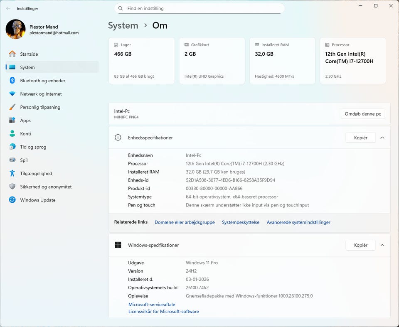Image resolution: width=399 pixels, height=327 pixels.
Task: Select Bluetooth og enheder in sidebar
Action: 52,81
